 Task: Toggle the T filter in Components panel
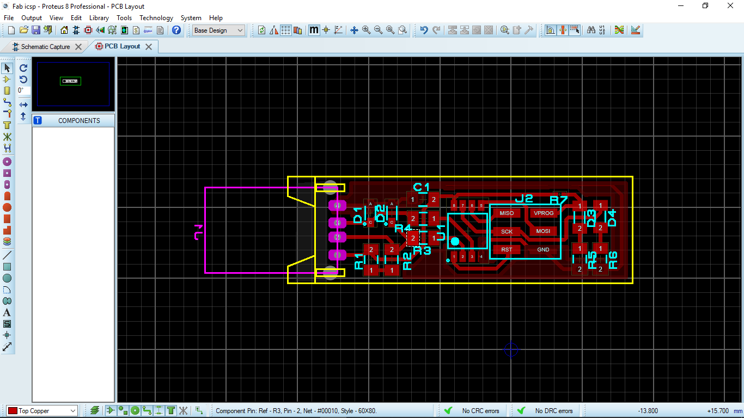pyautogui.click(x=38, y=120)
